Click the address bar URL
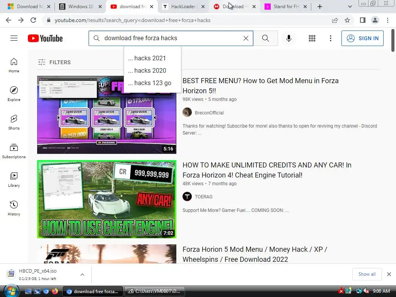Viewport: 396px width, 297px height. 132,20
